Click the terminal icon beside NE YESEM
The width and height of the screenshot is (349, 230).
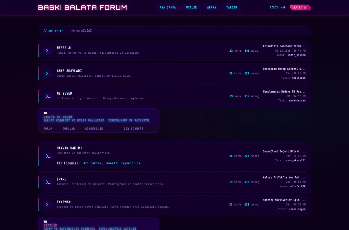pyautogui.click(x=48, y=96)
